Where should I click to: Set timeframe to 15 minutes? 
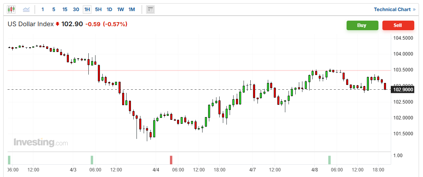point(65,10)
